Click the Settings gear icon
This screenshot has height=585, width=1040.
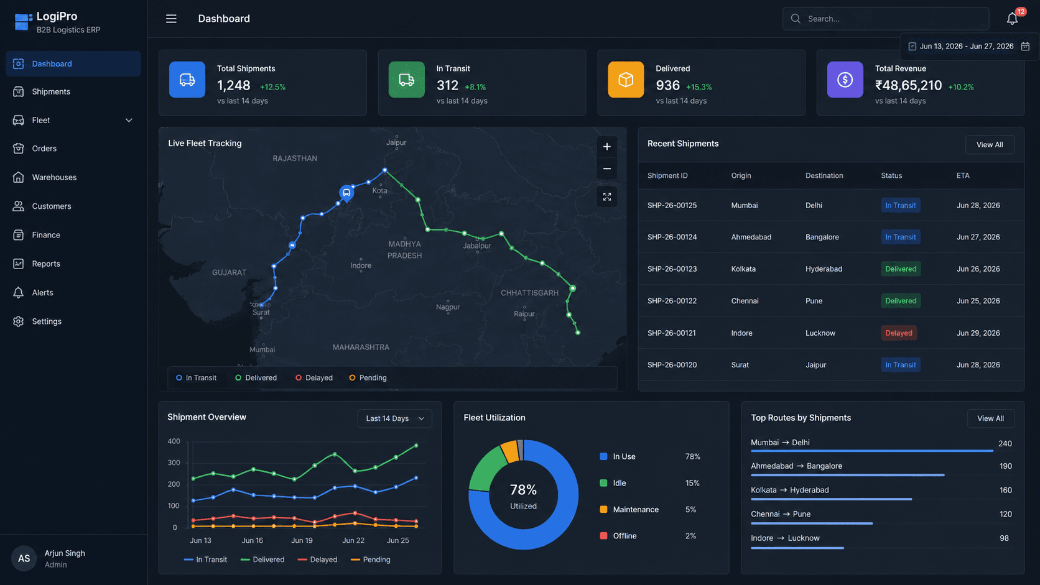tap(19, 321)
